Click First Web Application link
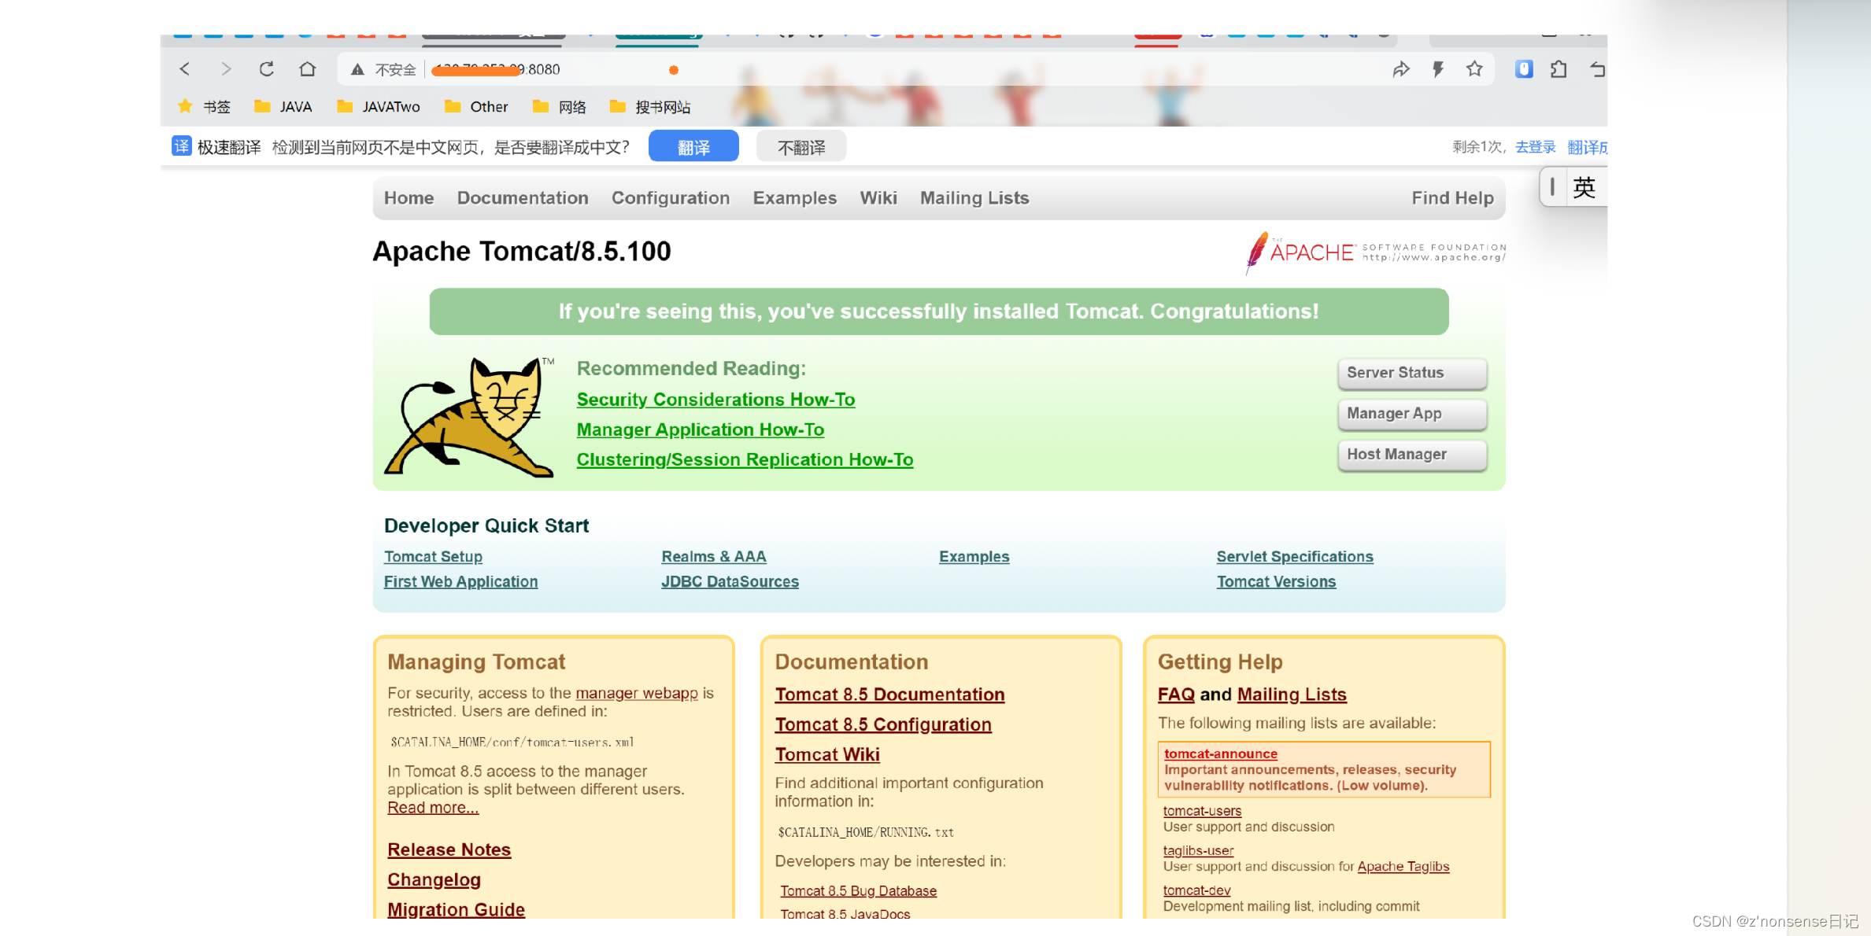Screen dimensions: 1871x936 tap(460, 581)
